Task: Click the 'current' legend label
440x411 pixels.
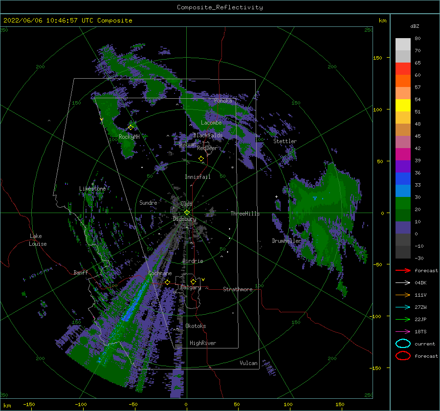Action: 425,344
